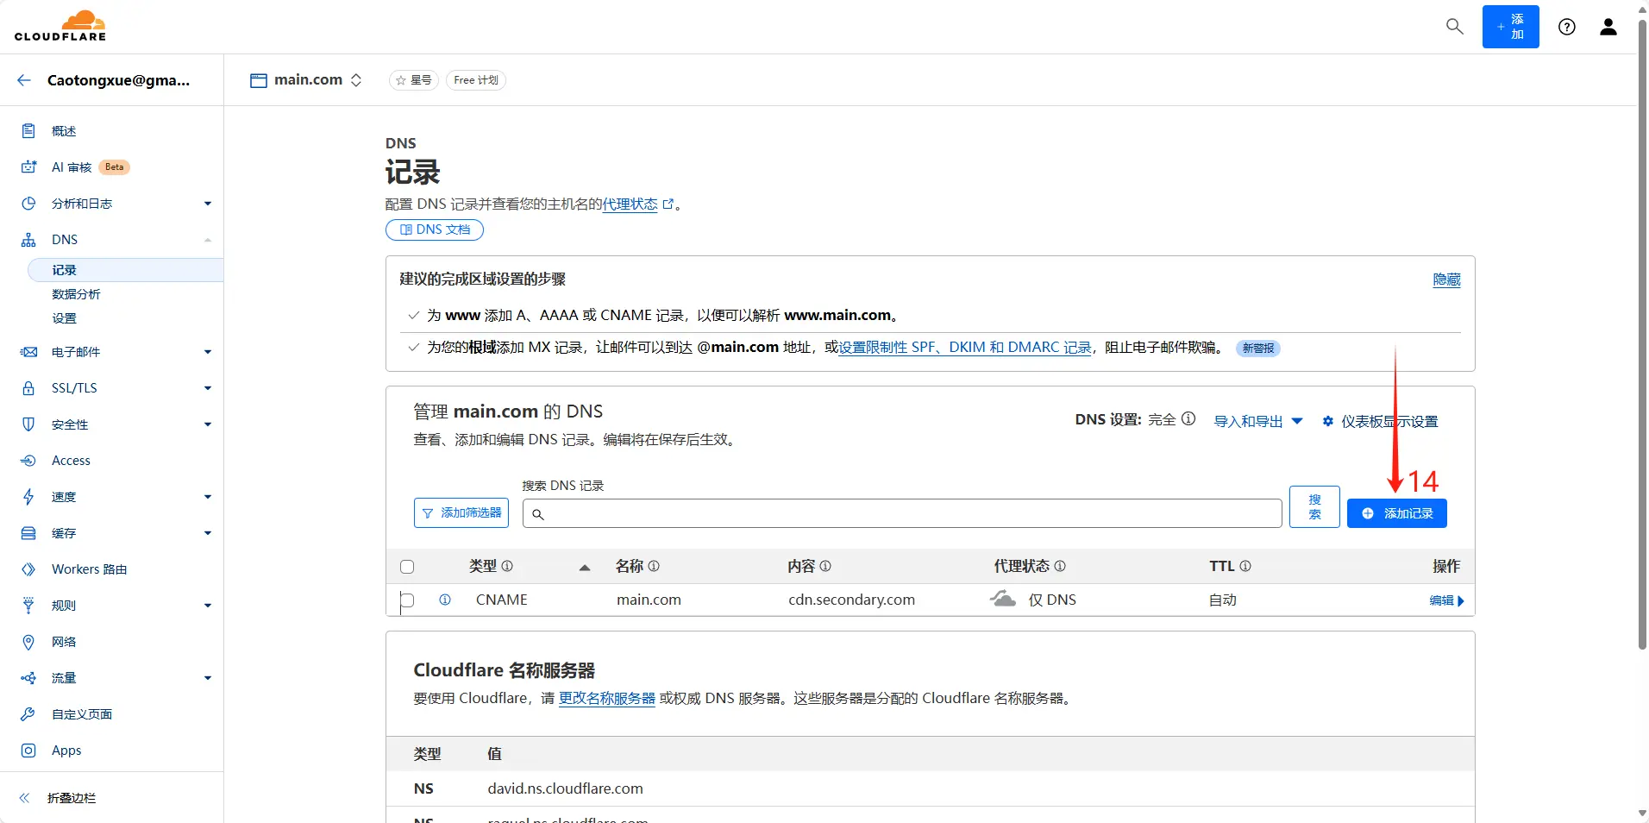Click the 概述 overview sidebar icon

tap(28, 131)
